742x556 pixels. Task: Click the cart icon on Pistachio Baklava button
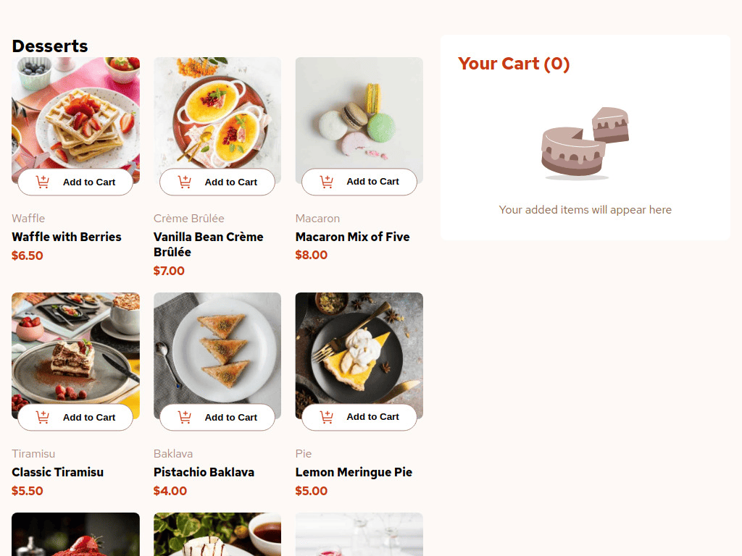point(184,417)
